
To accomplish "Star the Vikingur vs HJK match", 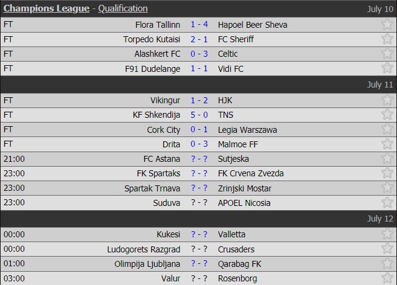I will pos(387,100).
